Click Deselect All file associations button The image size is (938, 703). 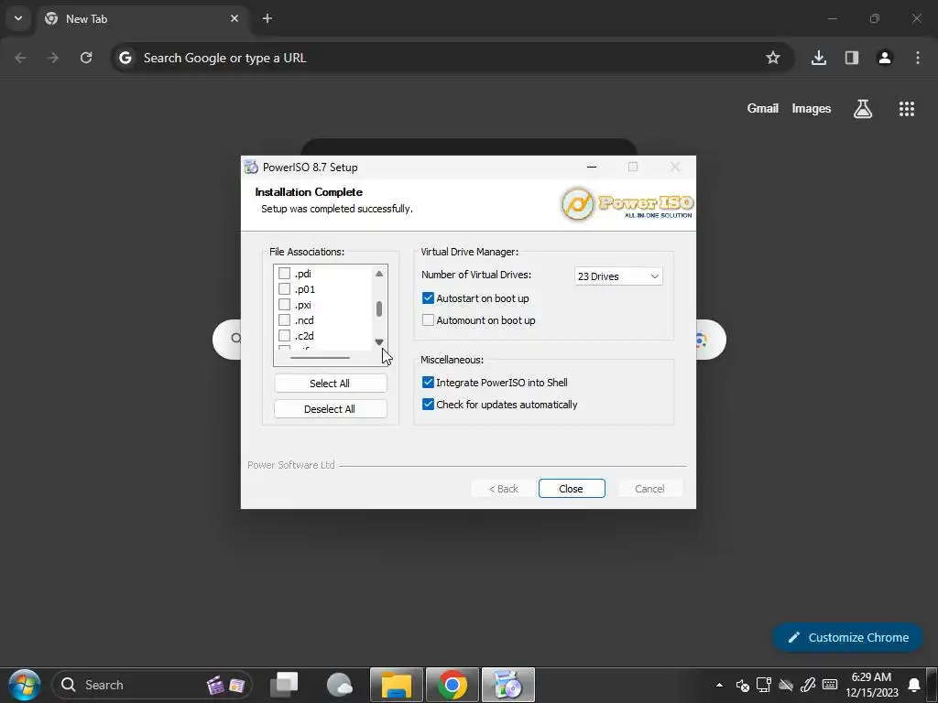tap(330, 409)
